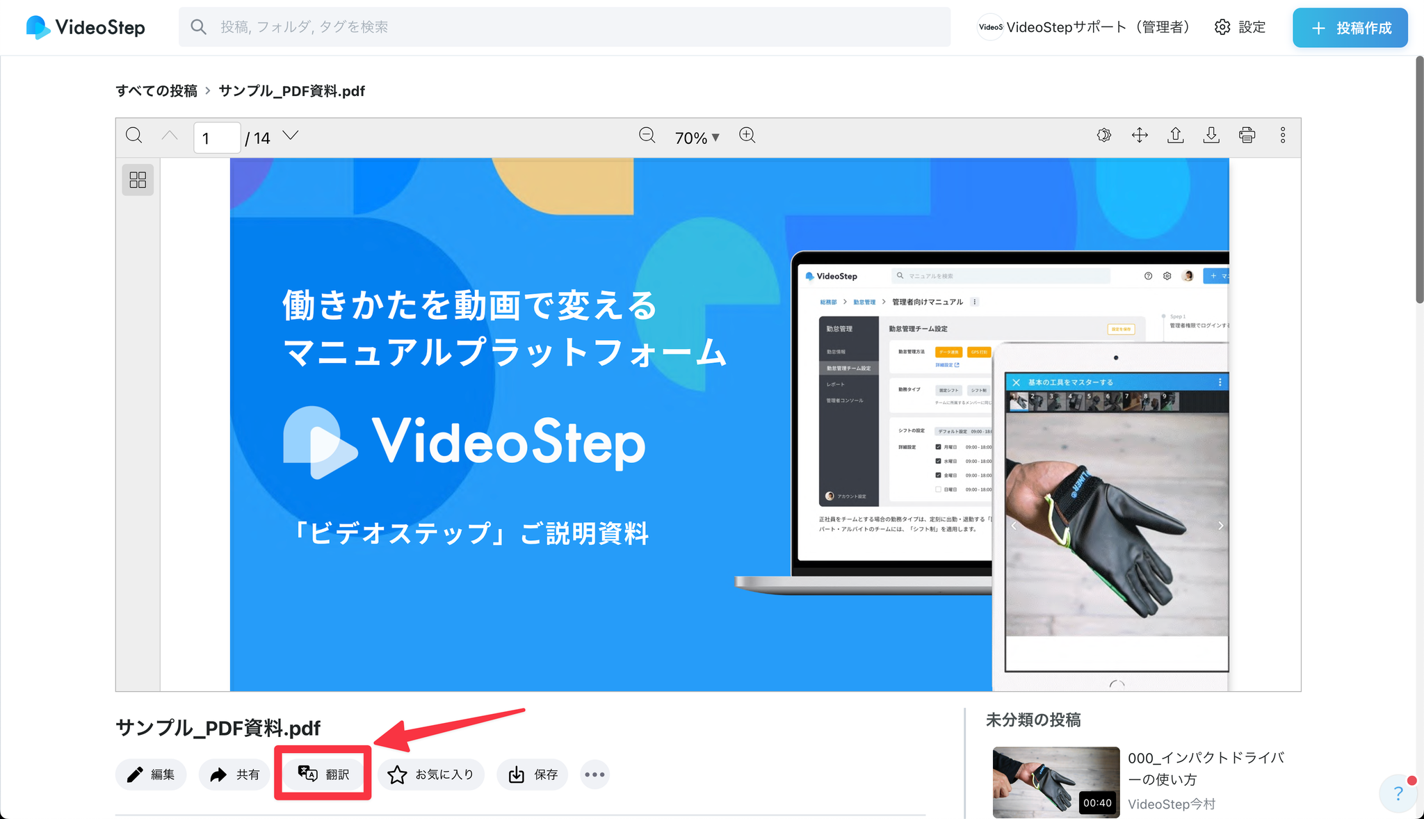Toggle お気に入り favorite star
Image resolution: width=1424 pixels, height=819 pixels.
click(431, 775)
